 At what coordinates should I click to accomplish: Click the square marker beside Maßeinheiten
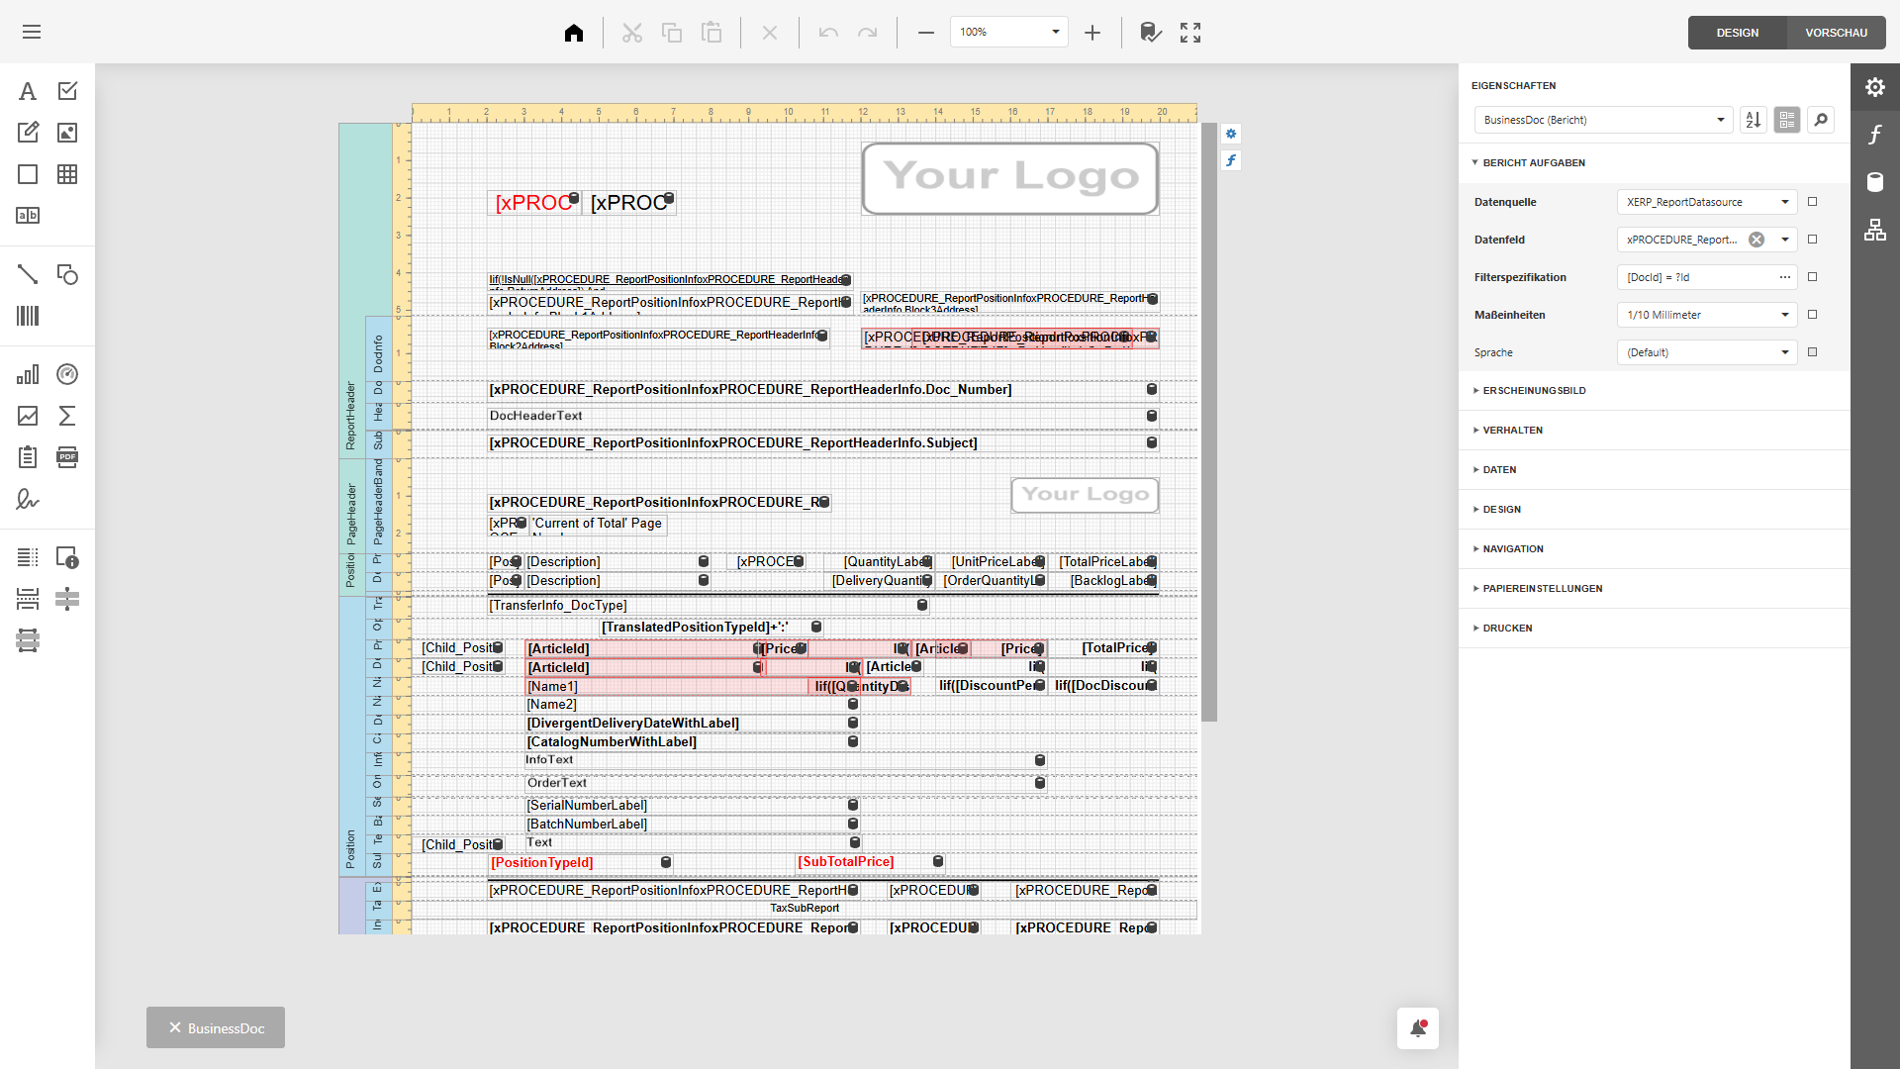[x=1813, y=315]
